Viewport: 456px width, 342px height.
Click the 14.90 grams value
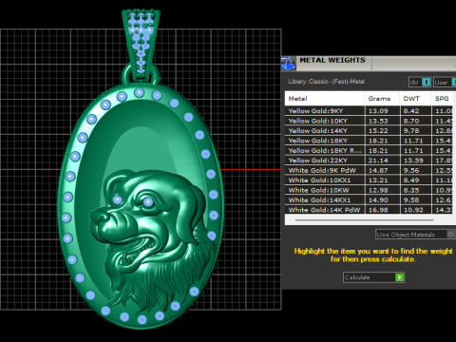378,199
